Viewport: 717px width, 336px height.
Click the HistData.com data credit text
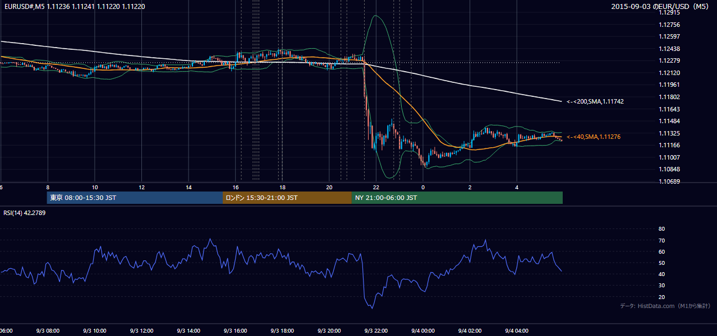pyautogui.click(x=665, y=306)
